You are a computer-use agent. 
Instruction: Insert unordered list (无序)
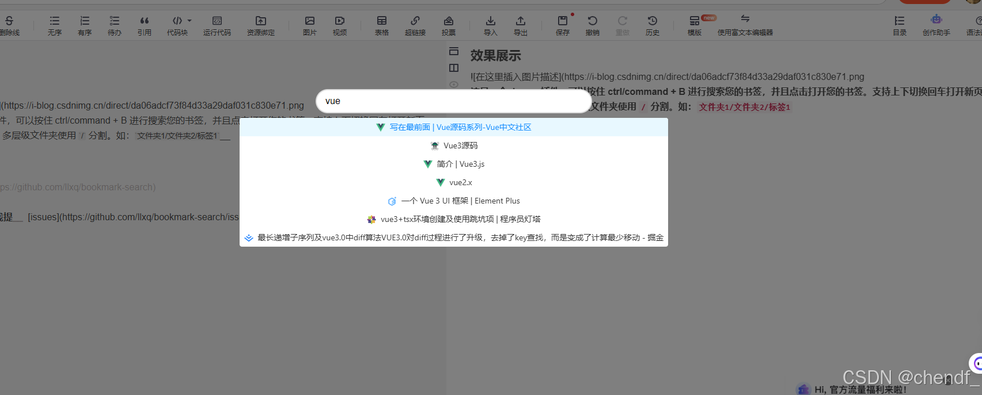point(55,26)
